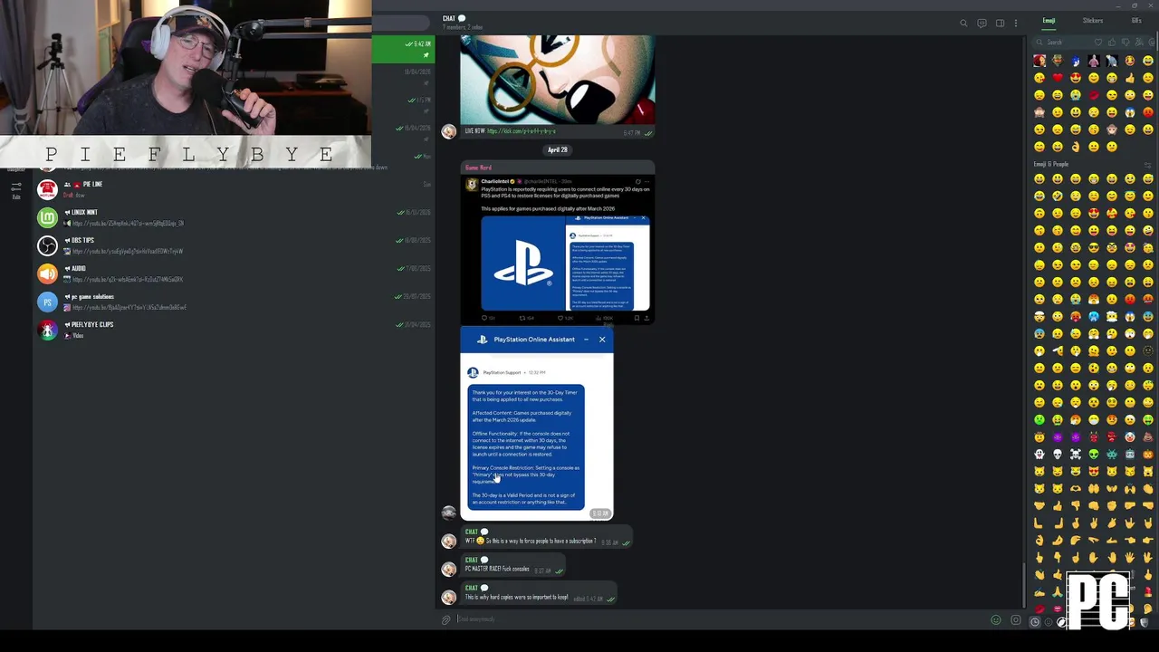Filter emoji by thumbs-up category
Viewport: 1159px width, 652px height.
[x=1112, y=43]
